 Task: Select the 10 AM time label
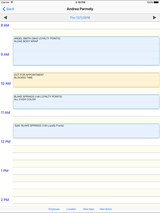point(6,83)
